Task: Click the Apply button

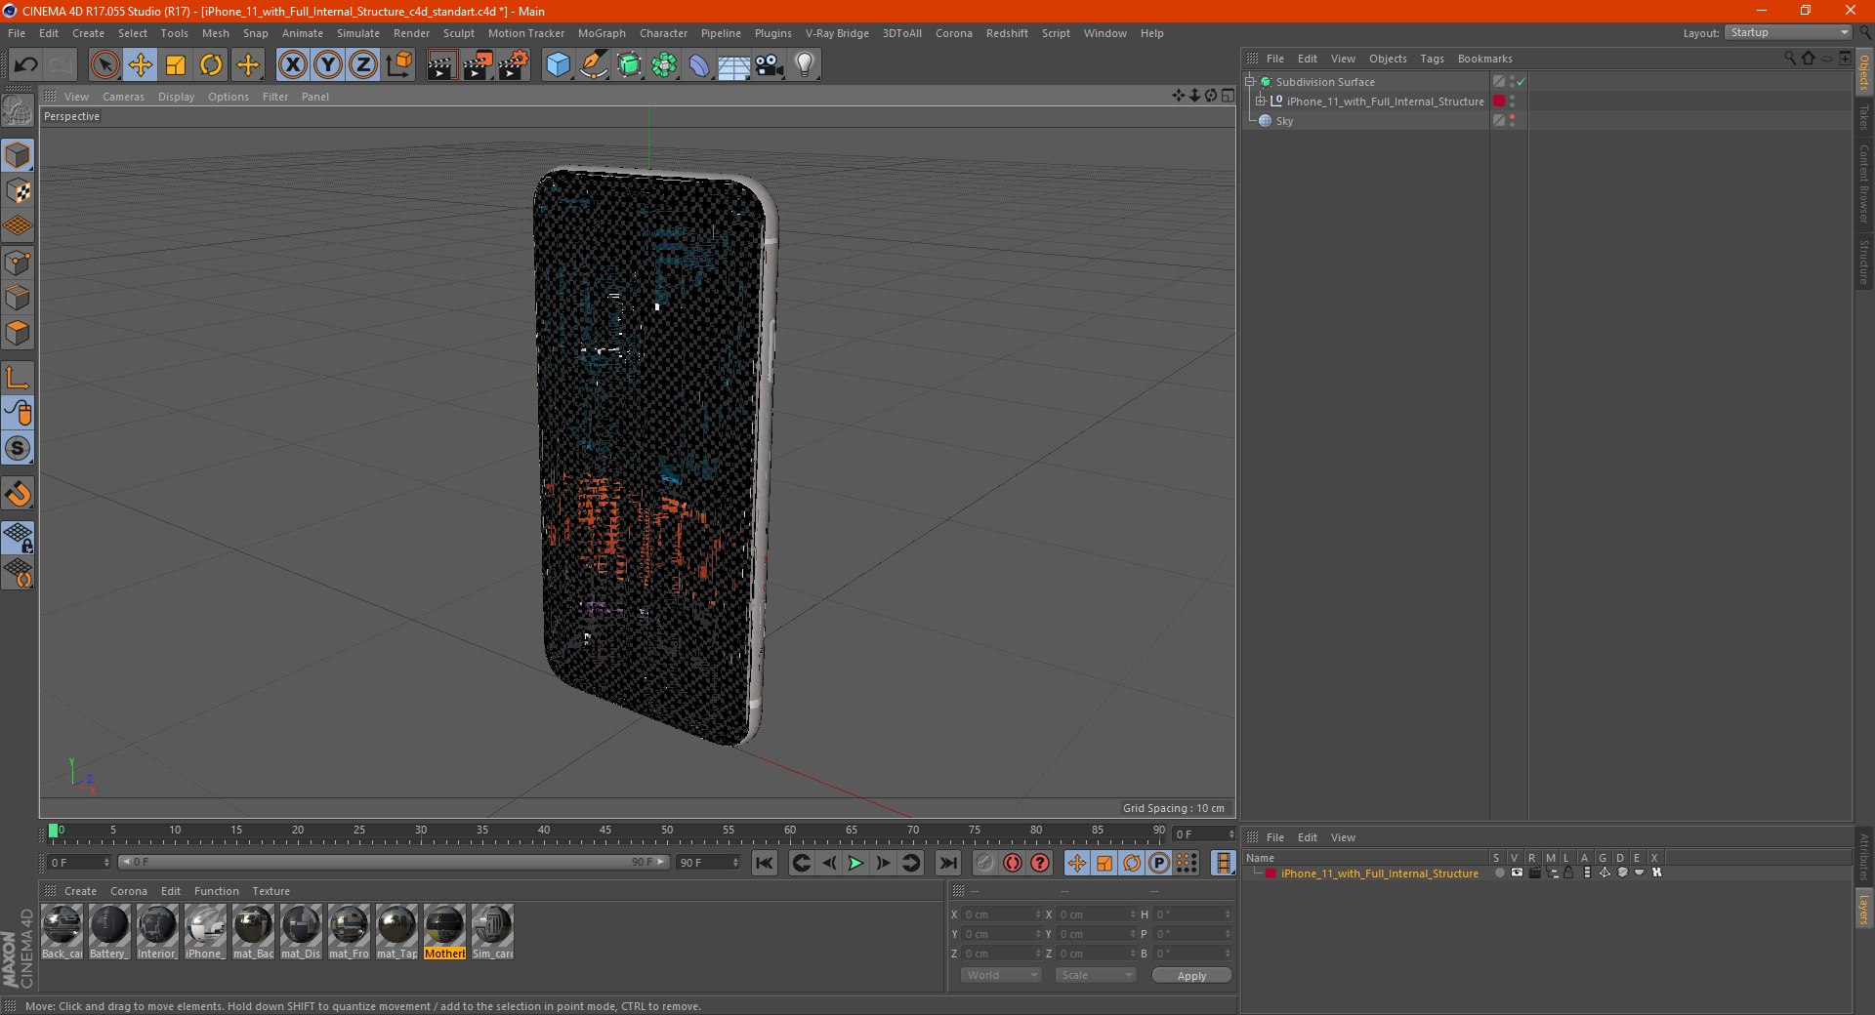Action: tap(1191, 976)
